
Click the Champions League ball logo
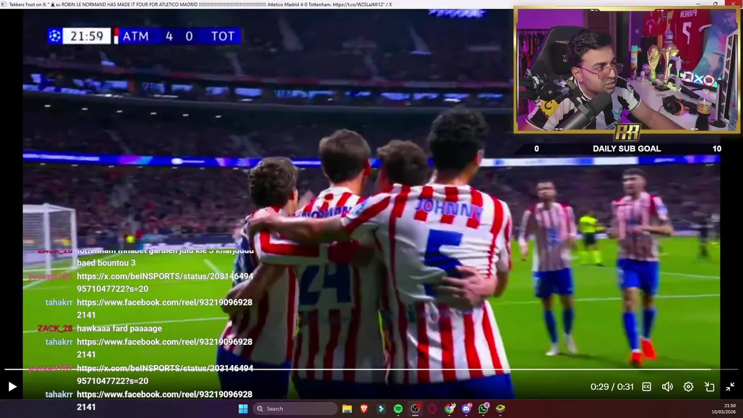(x=55, y=36)
